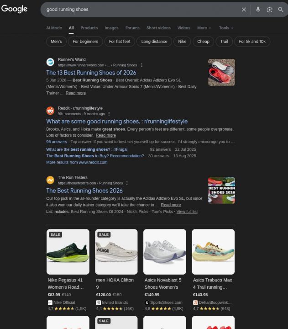This screenshot has width=288, height=329.
Task: Open Runner's World result thumbnail image
Action: coord(221,72)
